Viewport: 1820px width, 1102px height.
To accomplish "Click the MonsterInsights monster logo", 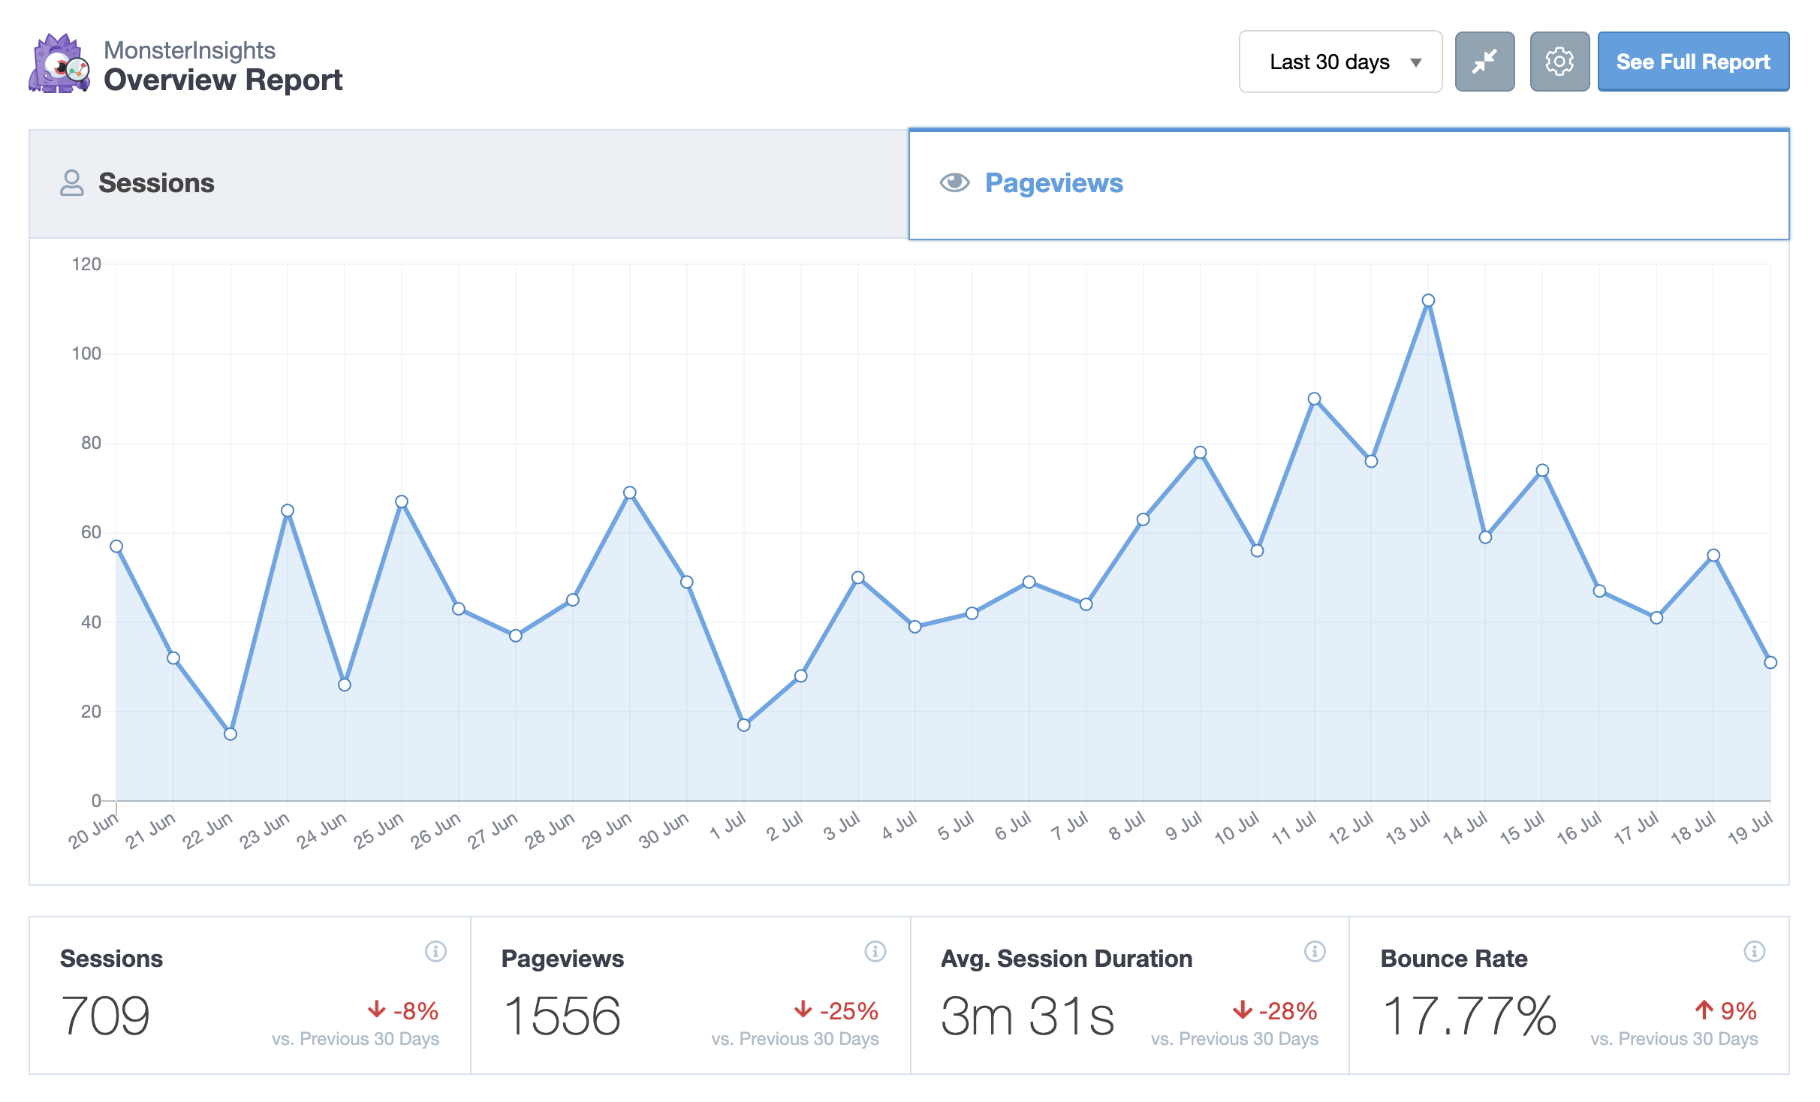I will click(59, 63).
